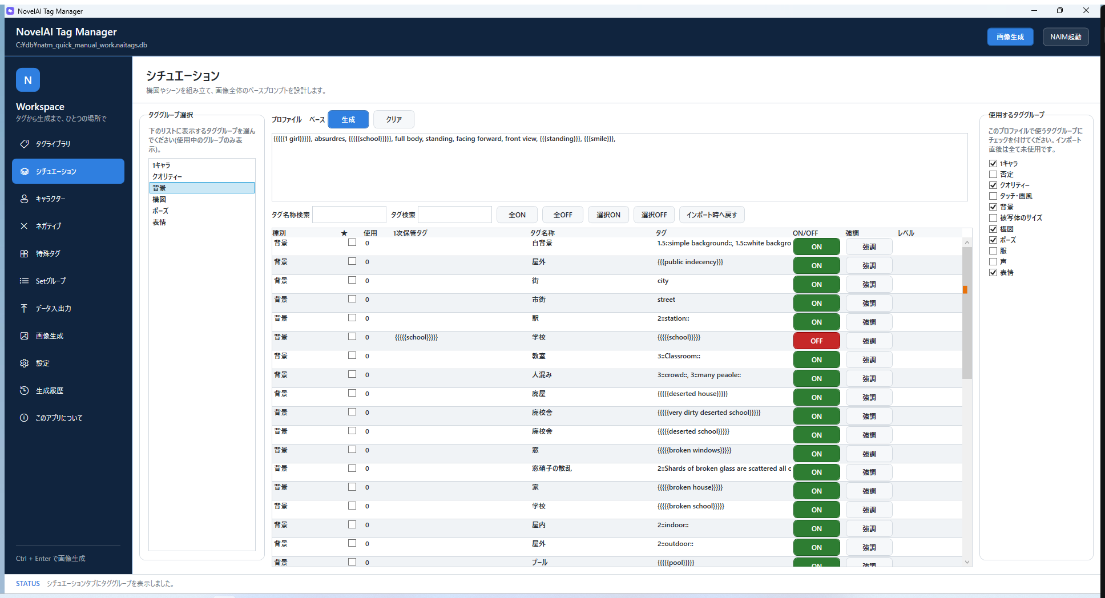Open the 特殊タグ page

68,253
